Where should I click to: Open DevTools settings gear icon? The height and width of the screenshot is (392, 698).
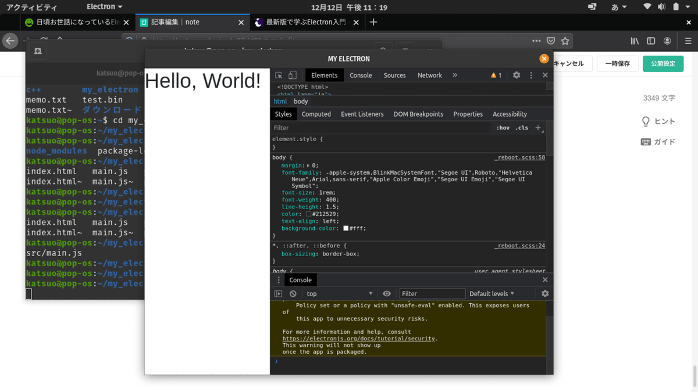point(516,75)
